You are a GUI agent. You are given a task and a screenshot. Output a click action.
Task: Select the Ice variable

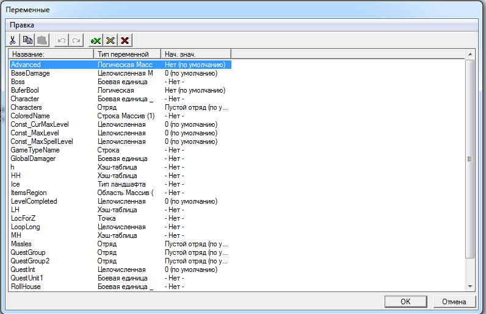[x=15, y=184]
